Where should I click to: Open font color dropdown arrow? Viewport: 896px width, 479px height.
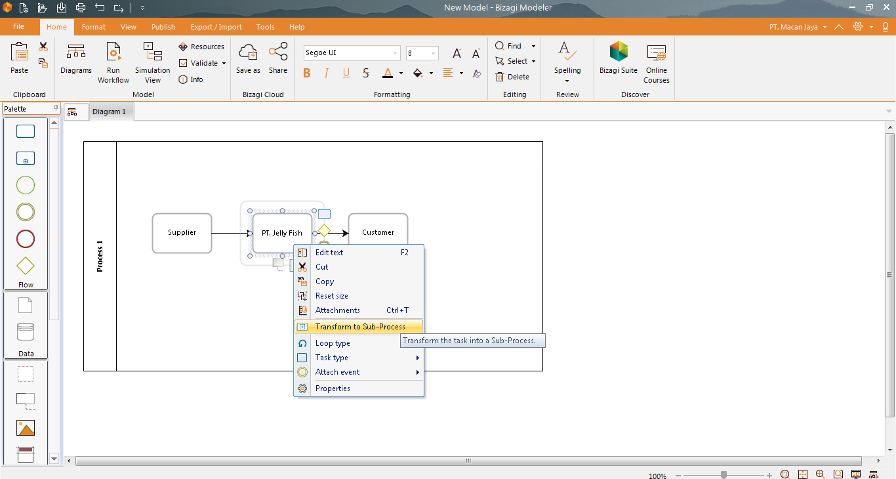(401, 73)
